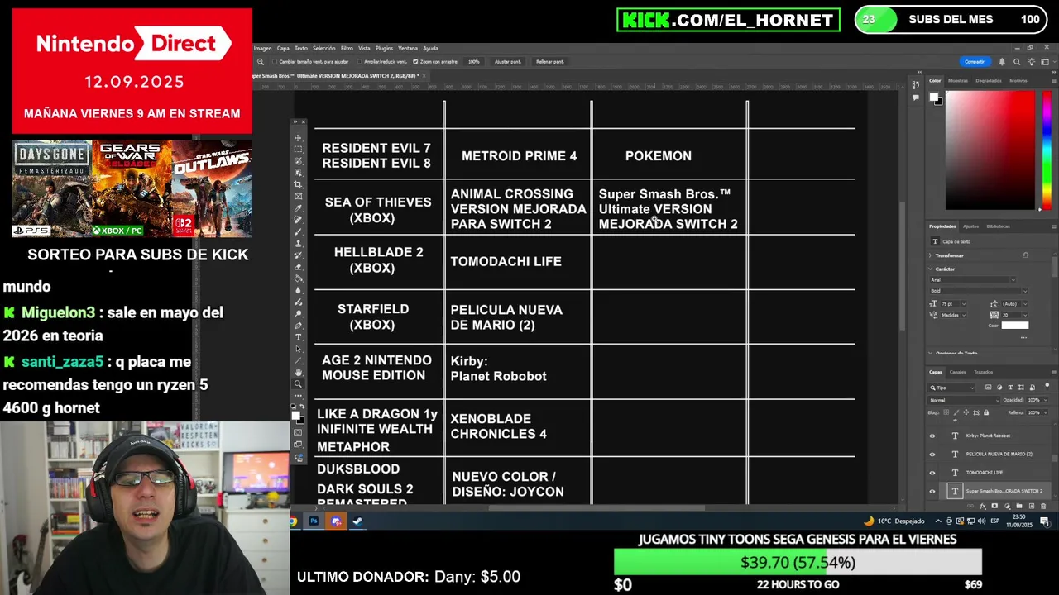Open the Color panel menu icon
The image size is (1059, 595).
1054,81
